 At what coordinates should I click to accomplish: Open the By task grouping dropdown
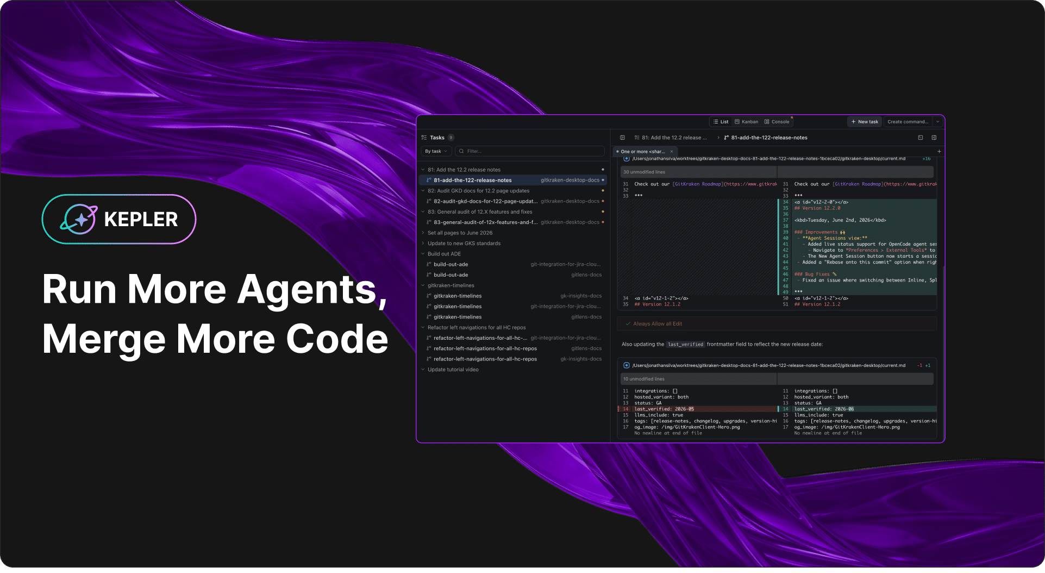pos(436,151)
